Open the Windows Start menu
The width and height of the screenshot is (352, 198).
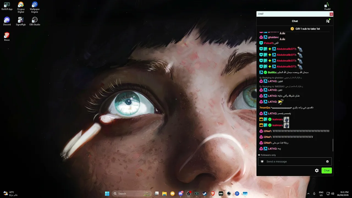click(x=107, y=194)
